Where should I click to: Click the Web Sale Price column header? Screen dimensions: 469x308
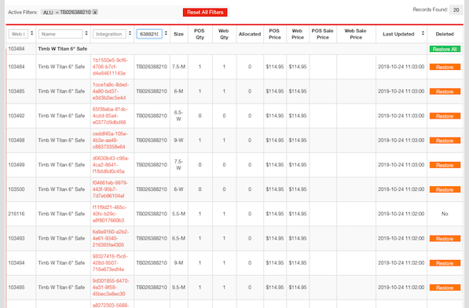356,34
